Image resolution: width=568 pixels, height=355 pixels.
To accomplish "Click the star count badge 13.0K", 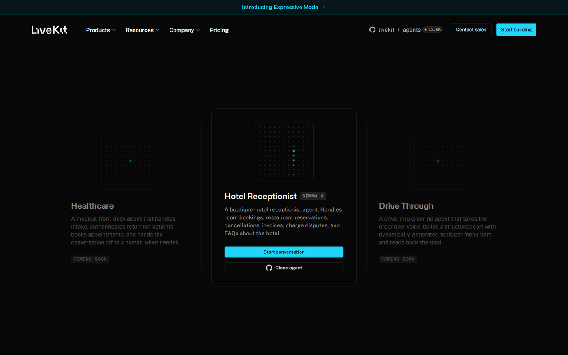I will point(433,30).
